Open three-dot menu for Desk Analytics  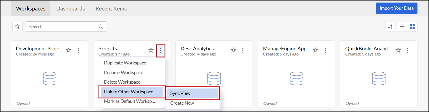243,50
